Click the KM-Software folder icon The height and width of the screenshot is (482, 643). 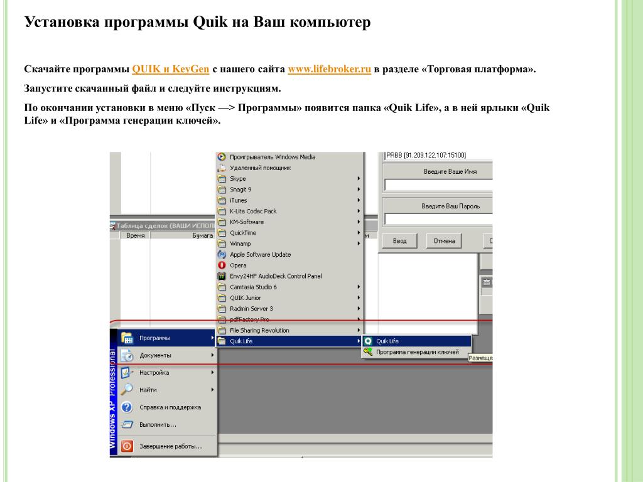(x=222, y=222)
